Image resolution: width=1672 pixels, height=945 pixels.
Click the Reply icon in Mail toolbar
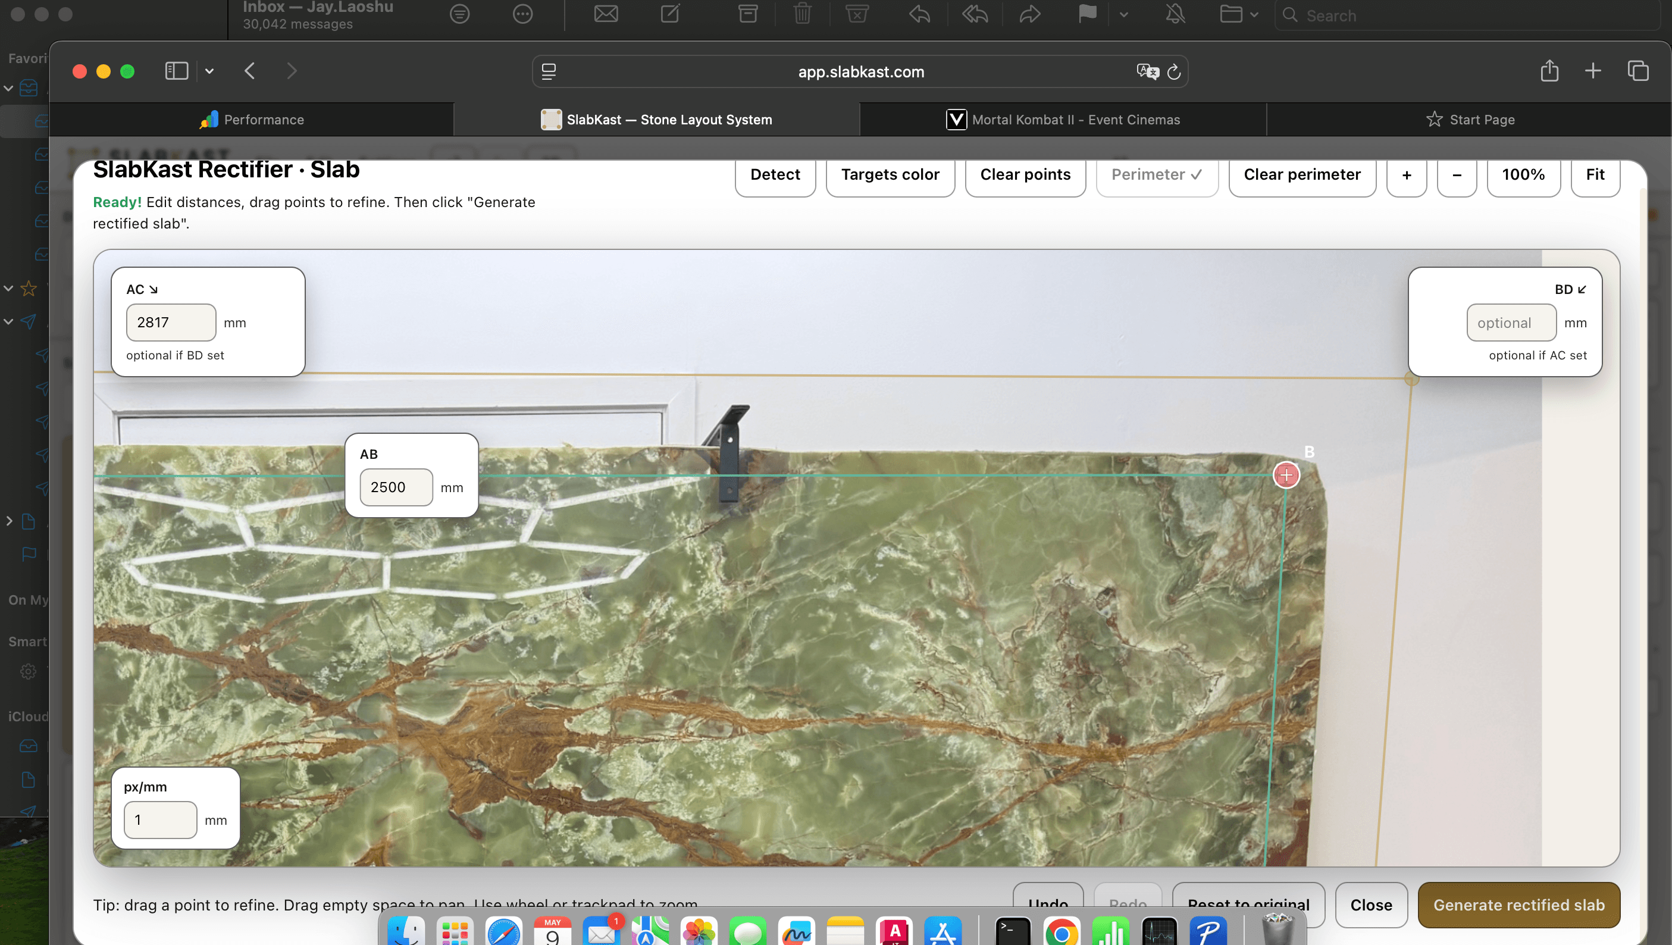click(919, 14)
